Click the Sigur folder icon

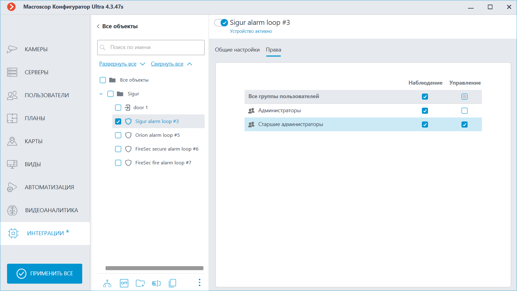click(120, 94)
